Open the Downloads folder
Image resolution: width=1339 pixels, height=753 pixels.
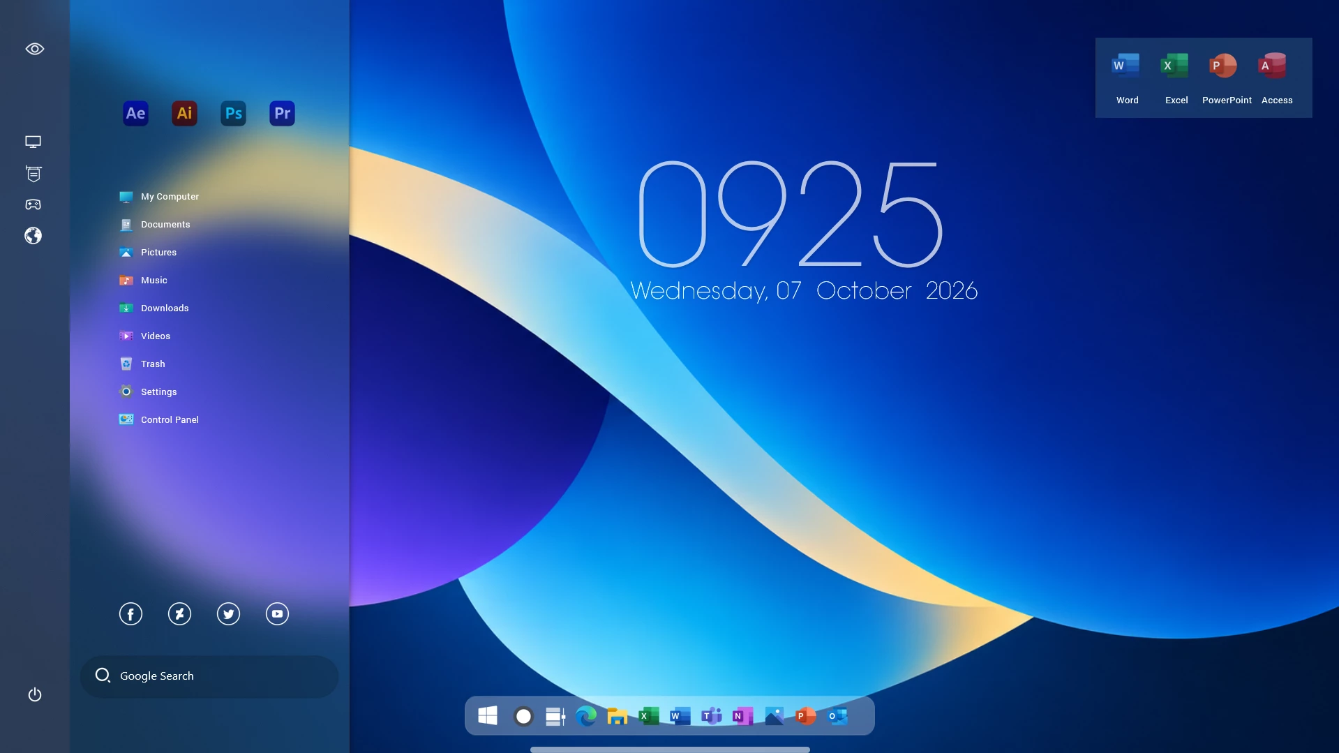pyautogui.click(x=154, y=308)
